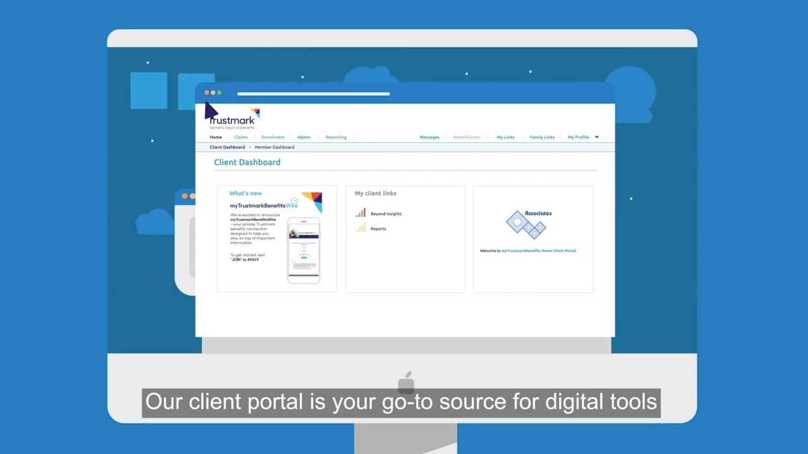Open the Reporting menu
This screenshot has width=808, height=454.
click(336, 137)
